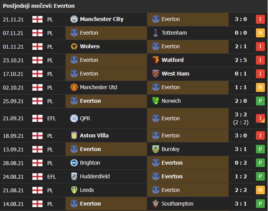This screenshot has height=211, width=268.
Task: Click the Watford club crest icon
Action: pos(156,60)
